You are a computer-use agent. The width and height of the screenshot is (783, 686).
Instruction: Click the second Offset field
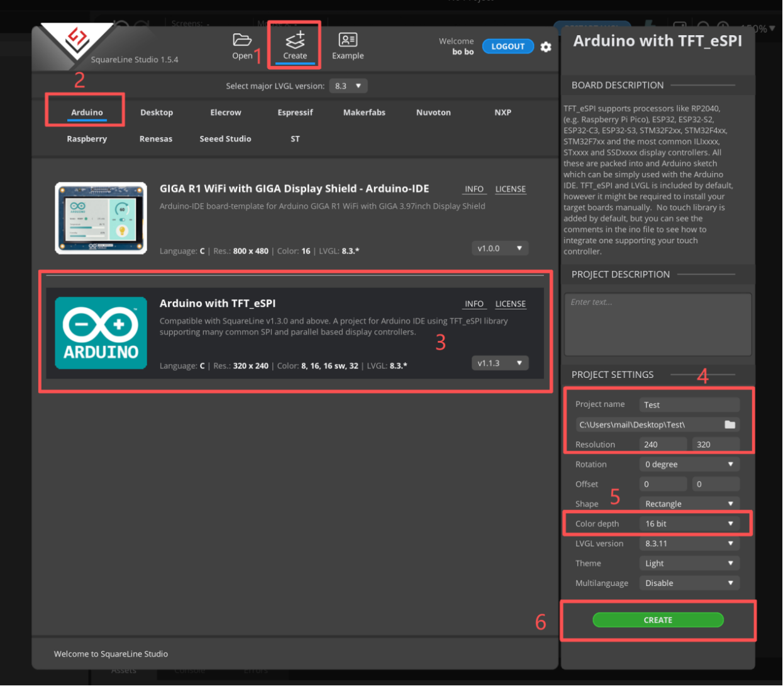pyautogui.click(x=716, y=484)
